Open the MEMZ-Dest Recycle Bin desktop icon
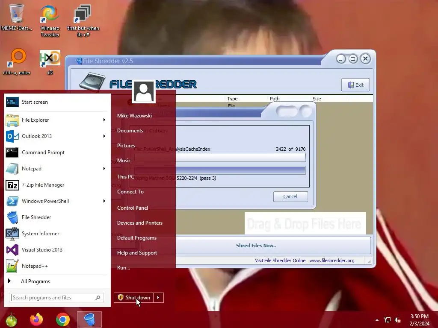This screenshot has height=328, width=438. pyautogui.click(x=17, y=17)
